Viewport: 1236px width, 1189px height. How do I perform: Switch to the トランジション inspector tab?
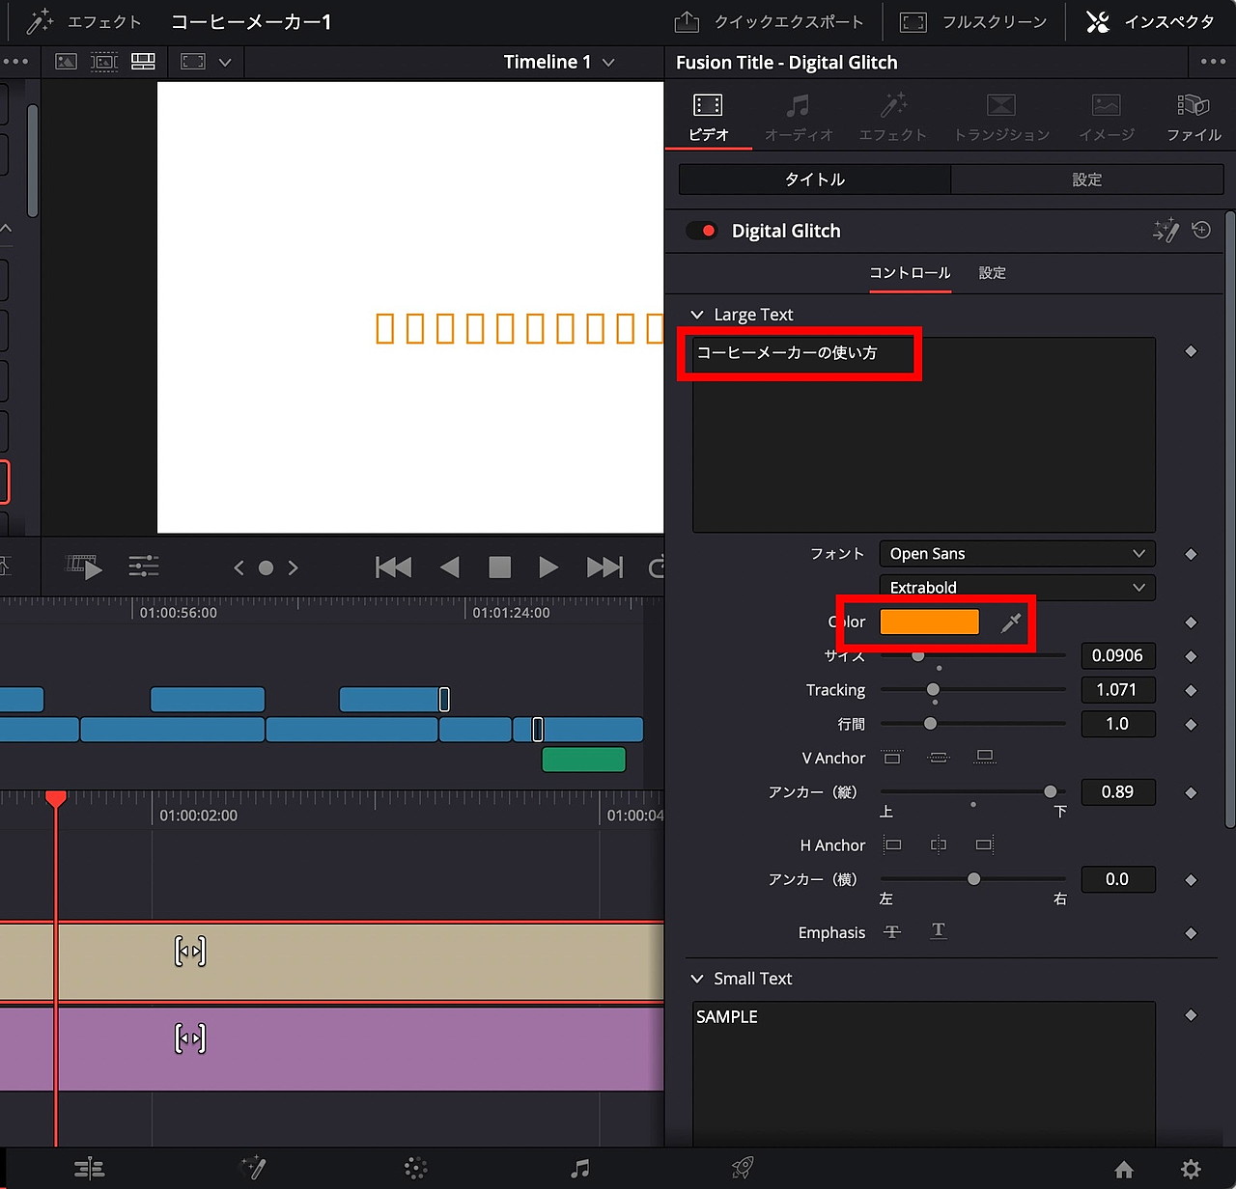[x=1001, y=119]
